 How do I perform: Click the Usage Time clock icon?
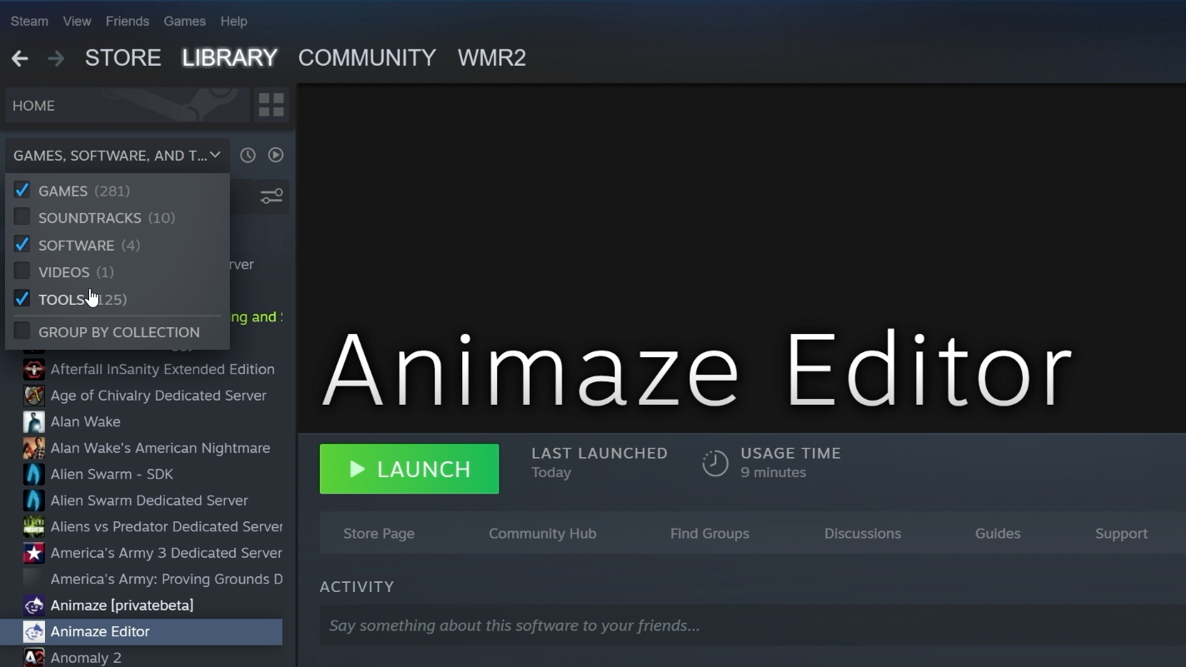[x=715, y=463]
